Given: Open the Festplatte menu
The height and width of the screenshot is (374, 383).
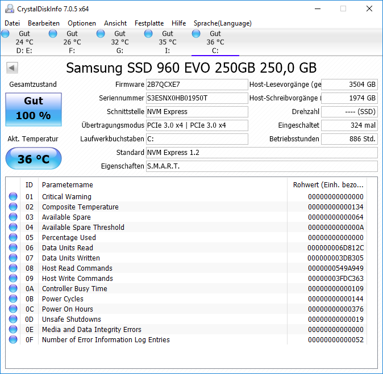Looking at the screenshot, I should (149, 23).
